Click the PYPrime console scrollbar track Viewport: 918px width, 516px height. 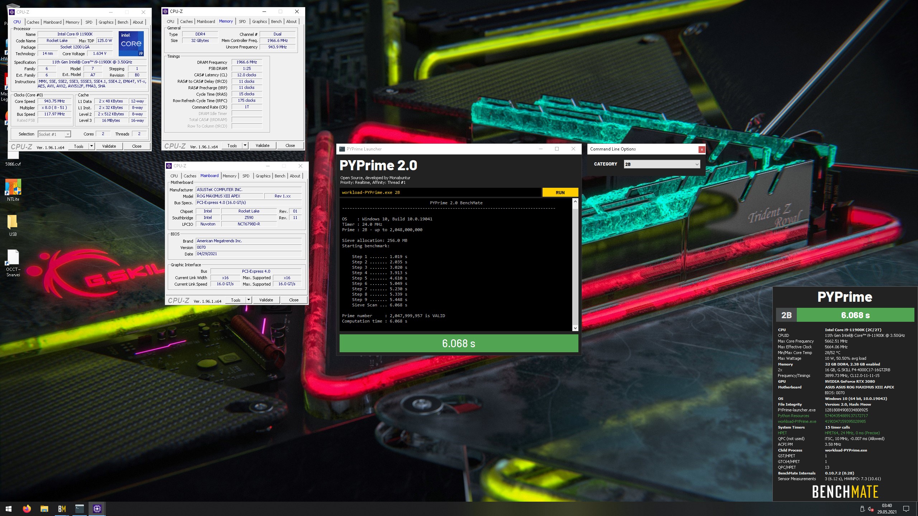click(x=575, y=265)
